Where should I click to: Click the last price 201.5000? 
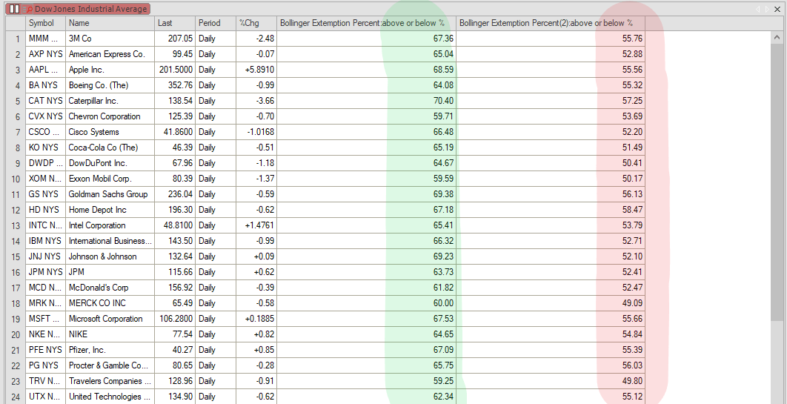coord(176,69)
